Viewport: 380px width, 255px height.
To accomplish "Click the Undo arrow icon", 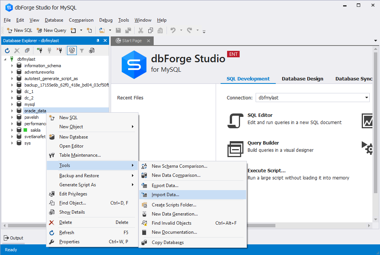I will [173, 30].
